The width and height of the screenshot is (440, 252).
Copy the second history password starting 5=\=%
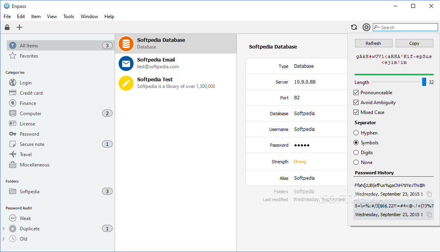(429, 215)
